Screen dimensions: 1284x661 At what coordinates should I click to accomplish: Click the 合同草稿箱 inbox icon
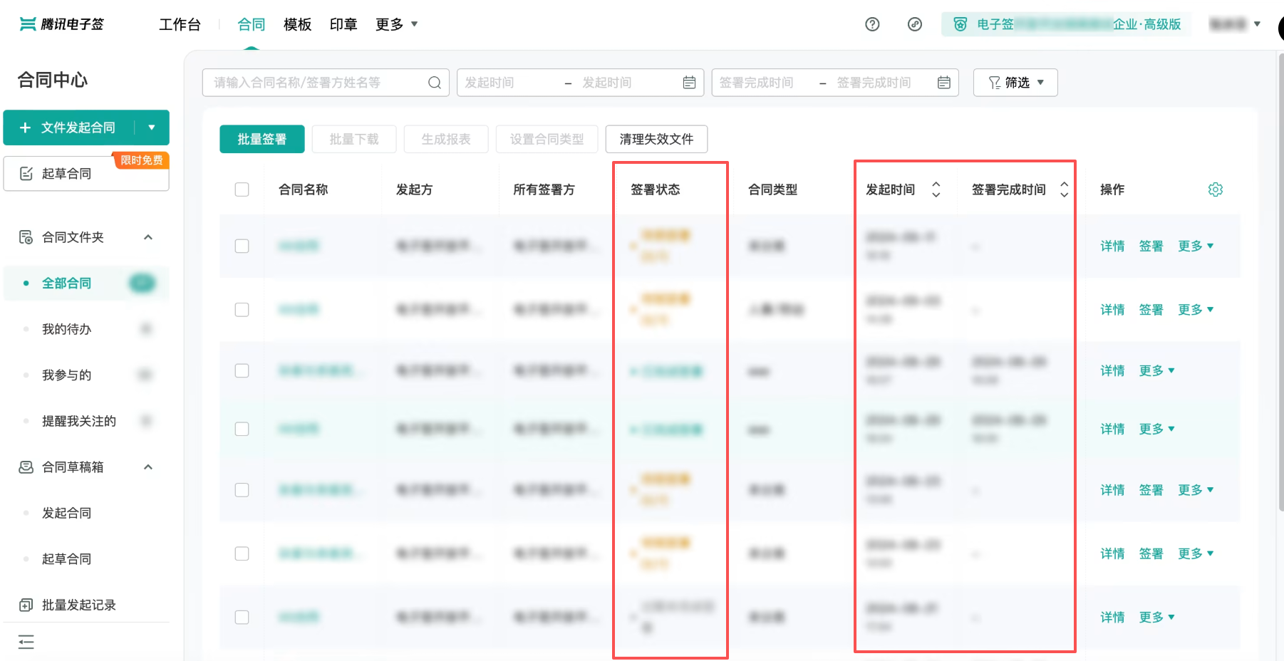[26, 467]
